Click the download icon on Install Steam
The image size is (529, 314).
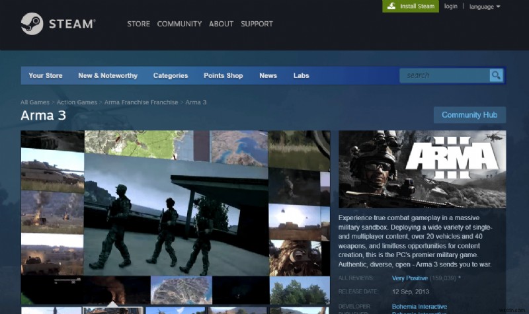click(391, 6)
